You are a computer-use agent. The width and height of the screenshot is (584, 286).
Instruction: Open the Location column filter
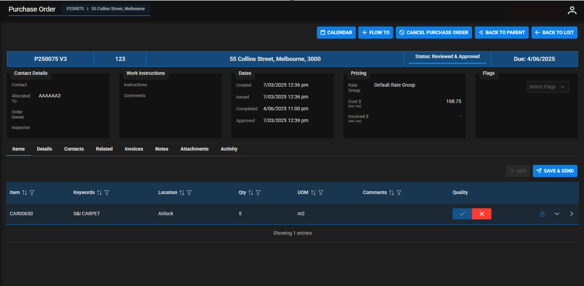coord(189,192)
